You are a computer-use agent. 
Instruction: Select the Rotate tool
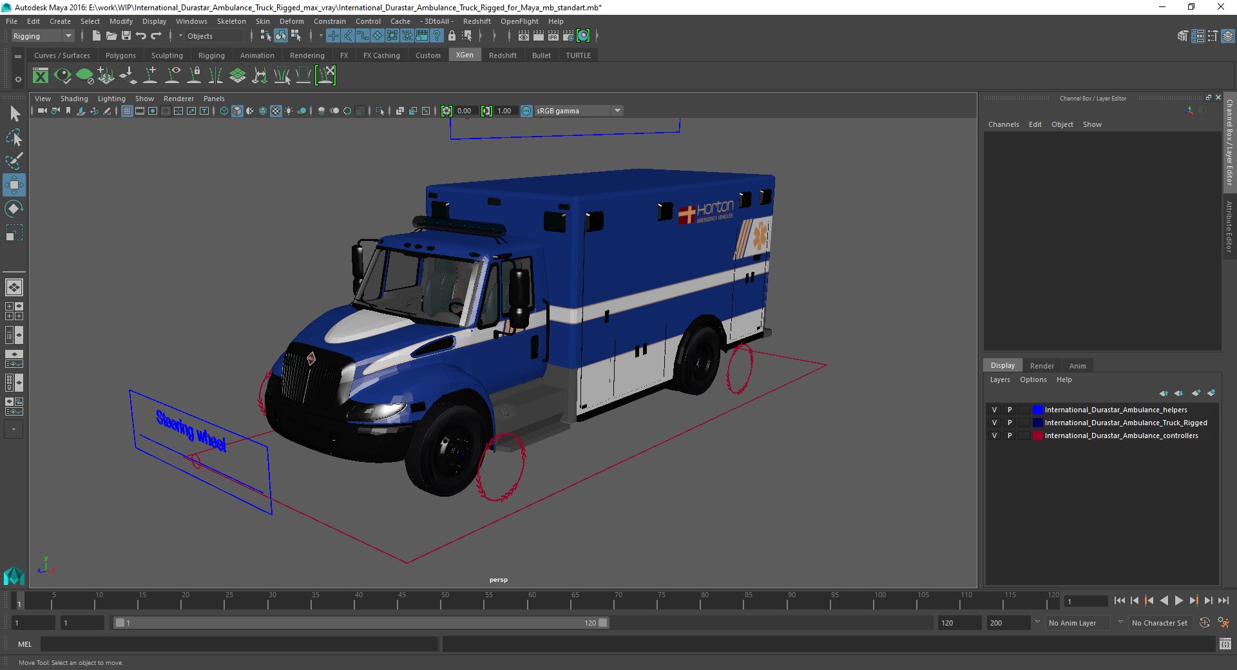(x=14, y=209)
